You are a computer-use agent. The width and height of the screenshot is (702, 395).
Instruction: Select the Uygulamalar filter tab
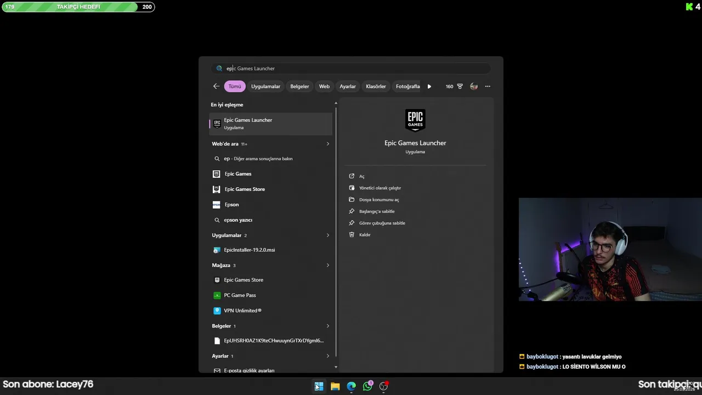point(265,86)
